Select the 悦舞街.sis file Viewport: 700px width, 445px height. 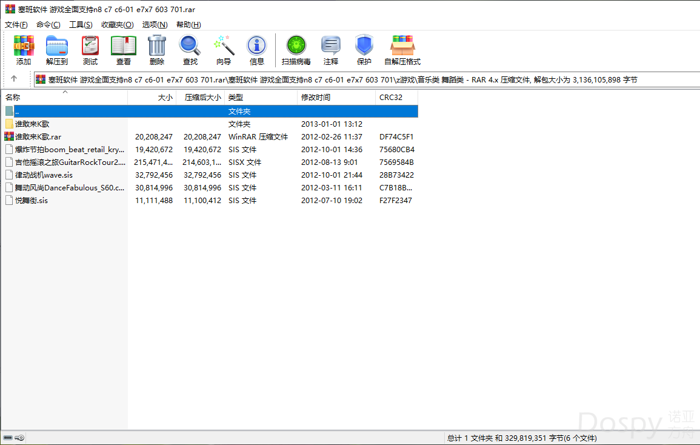coord(32,201)
